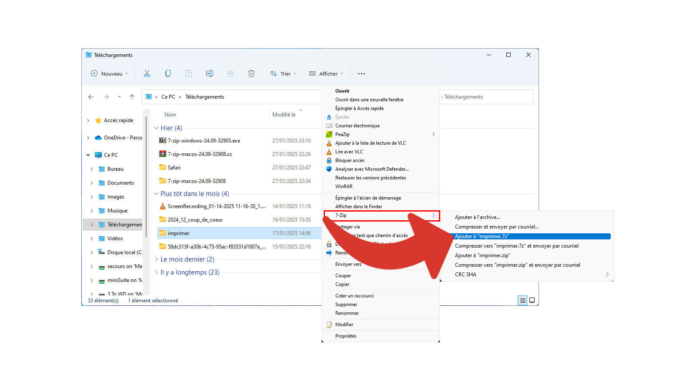Open the Afficher view dropdown

click(326, 74)
